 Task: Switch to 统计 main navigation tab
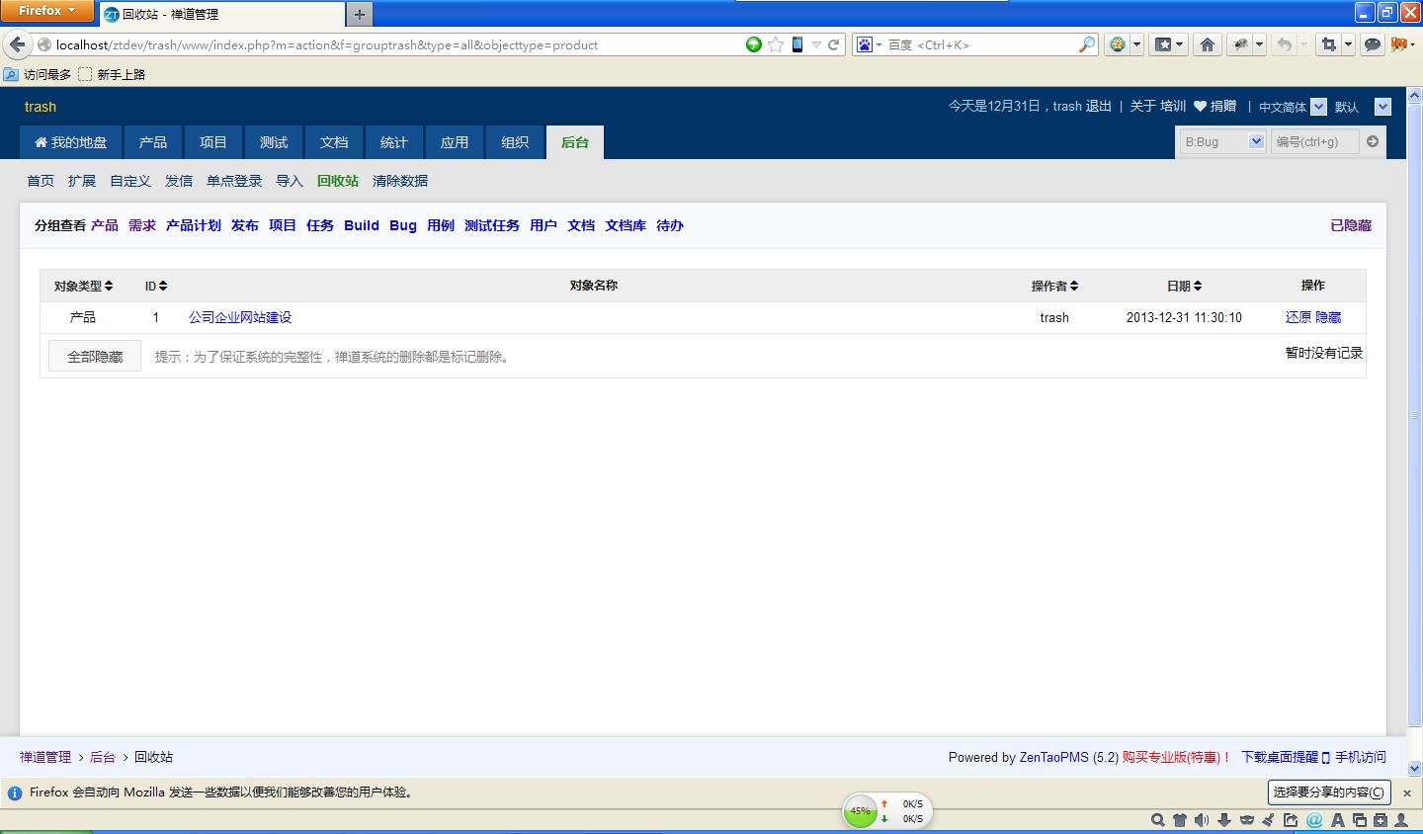click(x=394, y=142)
